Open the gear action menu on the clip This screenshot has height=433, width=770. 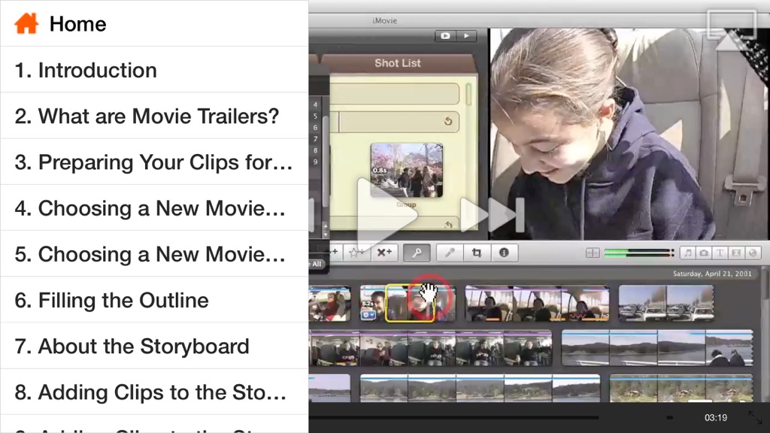(368, 315)
